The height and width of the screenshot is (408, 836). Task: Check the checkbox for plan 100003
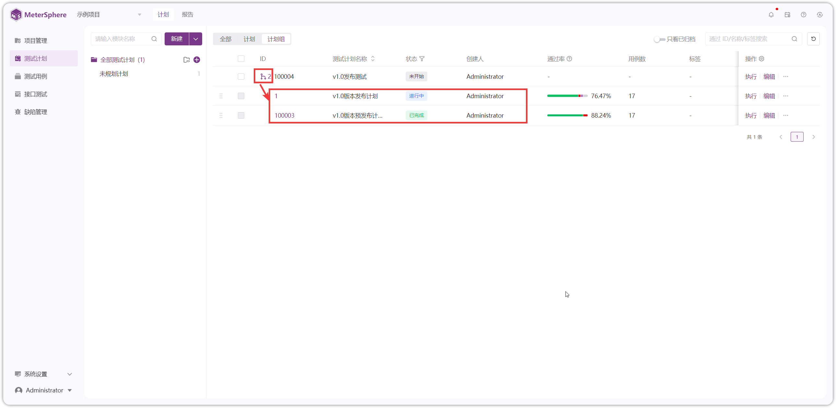point(241,116)
